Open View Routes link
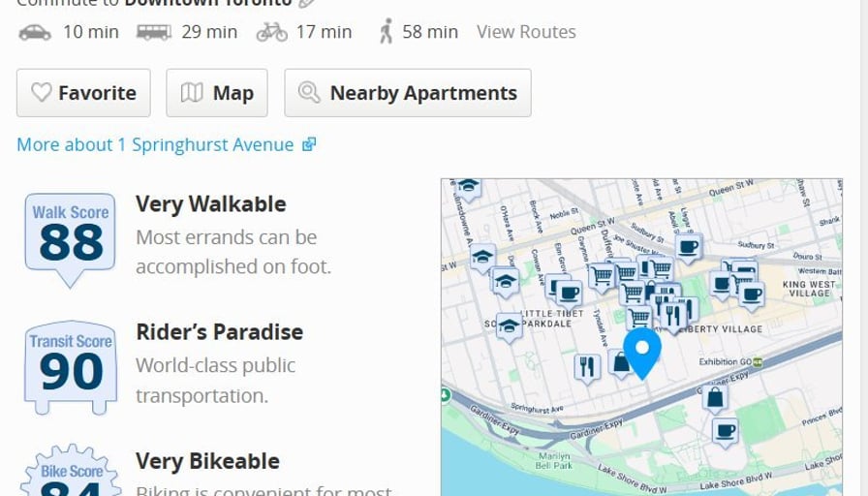Viewport: 868px width, 496px height. click(x=526, y=32)
